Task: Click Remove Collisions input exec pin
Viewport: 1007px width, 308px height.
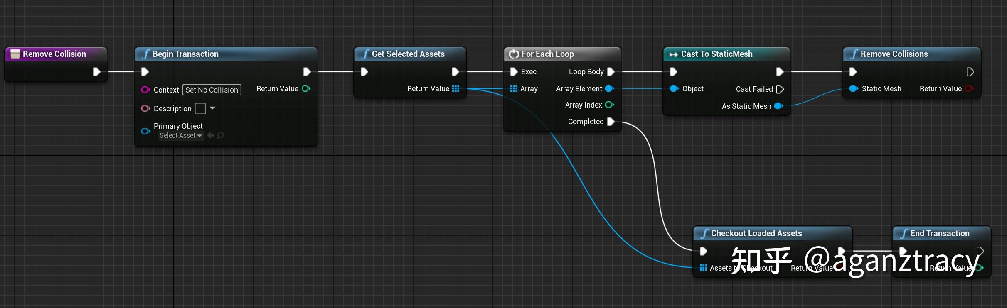Action: pyautogui.click(x=853, y=72)
